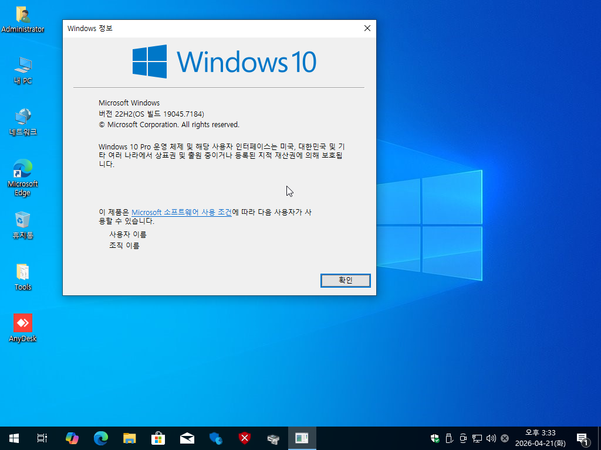Click the Microsoft Windows heading text
The width and height of the screenshot is (601, 450).
tap(129, 103)
